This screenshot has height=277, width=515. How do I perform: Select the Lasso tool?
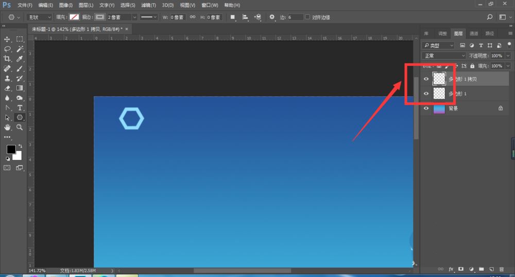(x=7, y=49)
